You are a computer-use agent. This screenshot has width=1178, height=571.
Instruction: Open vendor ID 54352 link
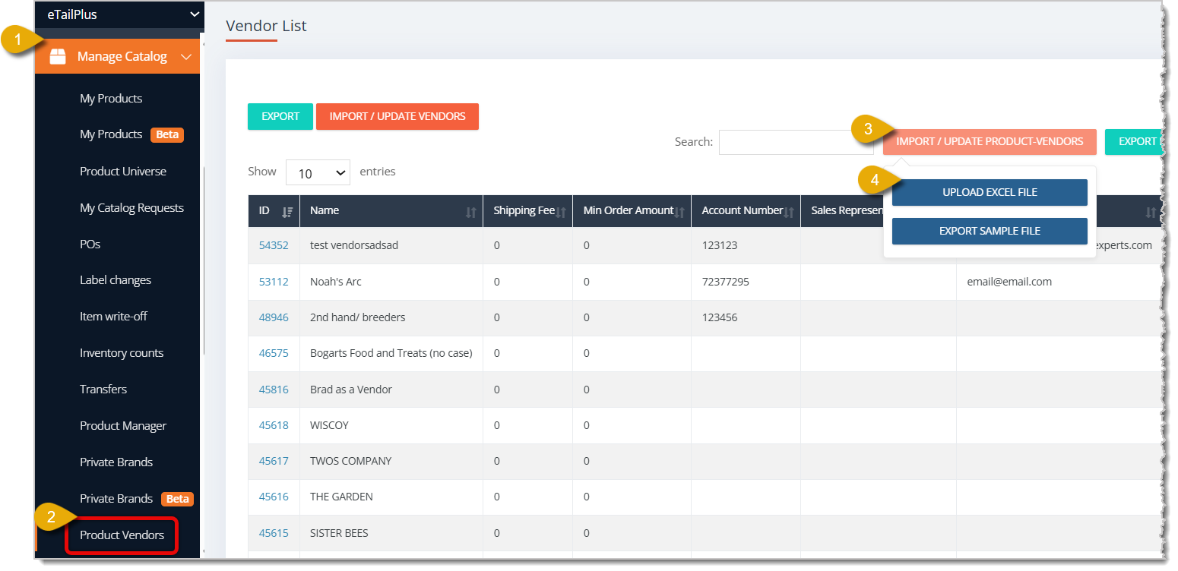point(274,245)
